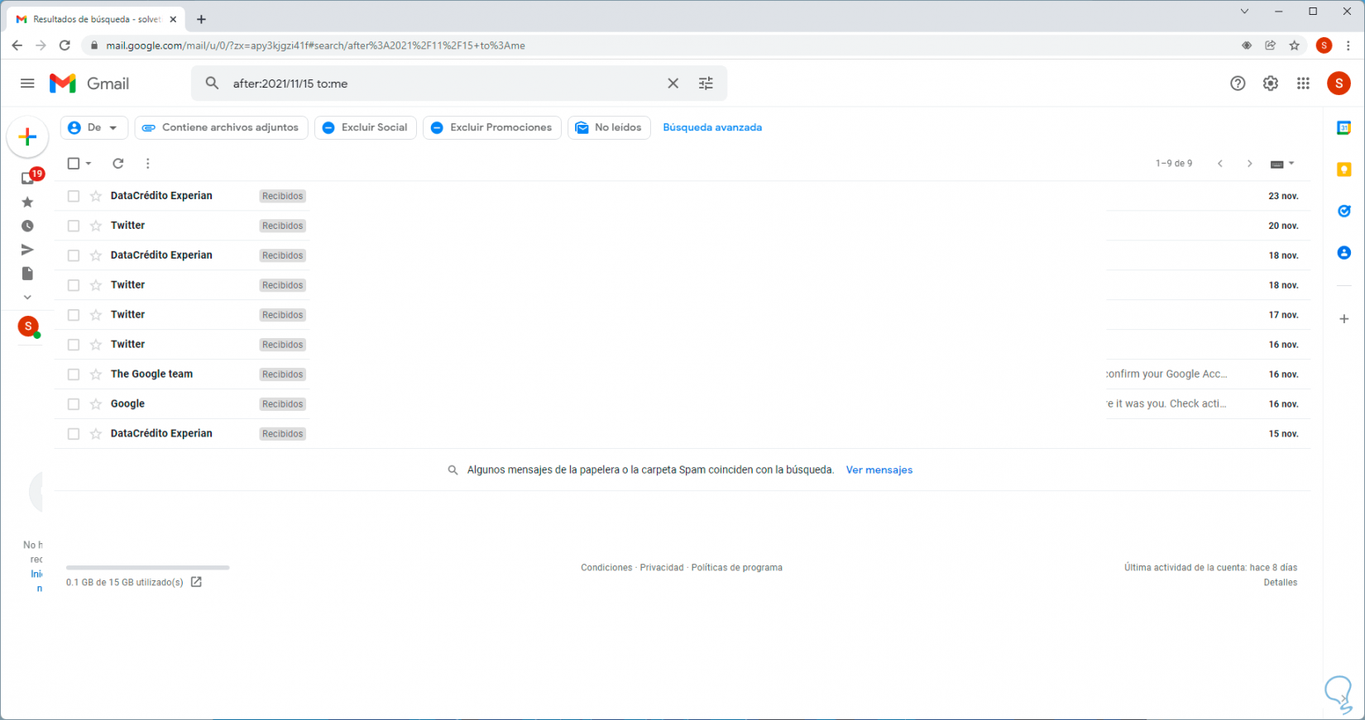The image size is (1365, 720).
Task: Check The Google team email
Action: 74,374
